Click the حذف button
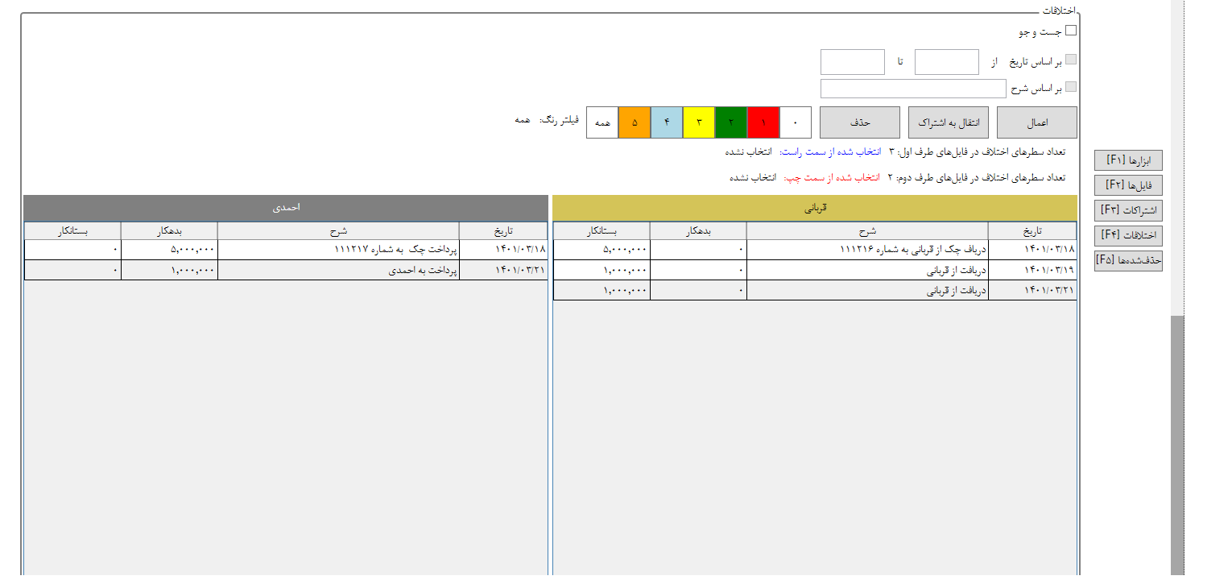Viewport: 1232px width, 580px height. coord(859,122)
